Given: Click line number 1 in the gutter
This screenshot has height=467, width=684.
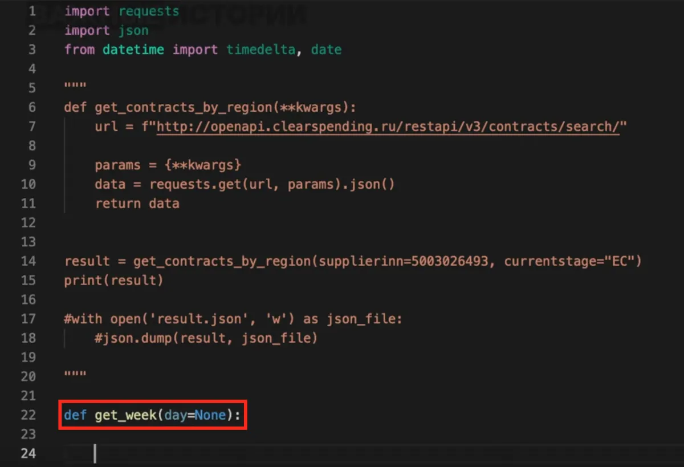Looking at the screenshot, I should click(31, 11).
